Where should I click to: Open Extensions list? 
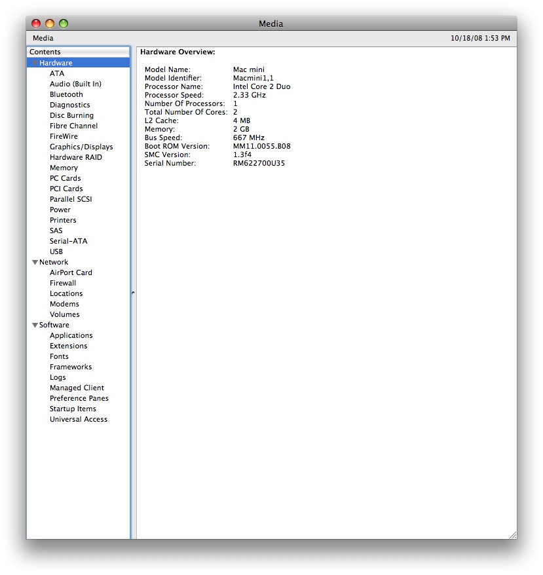68,346
